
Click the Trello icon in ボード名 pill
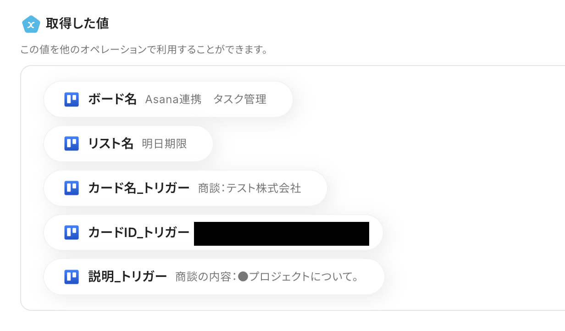[x=72, y=99]
